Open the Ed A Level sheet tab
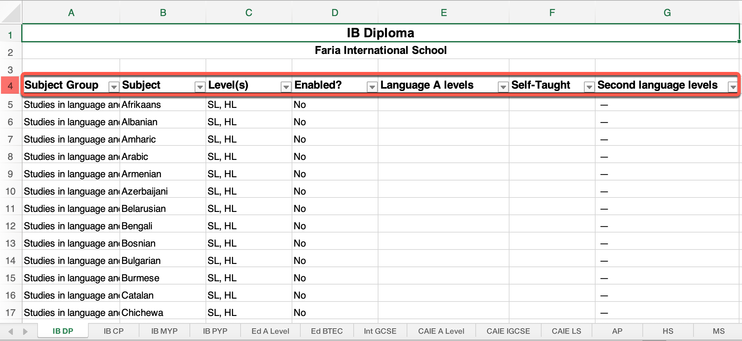742x341 pixels. pos(270,331)
